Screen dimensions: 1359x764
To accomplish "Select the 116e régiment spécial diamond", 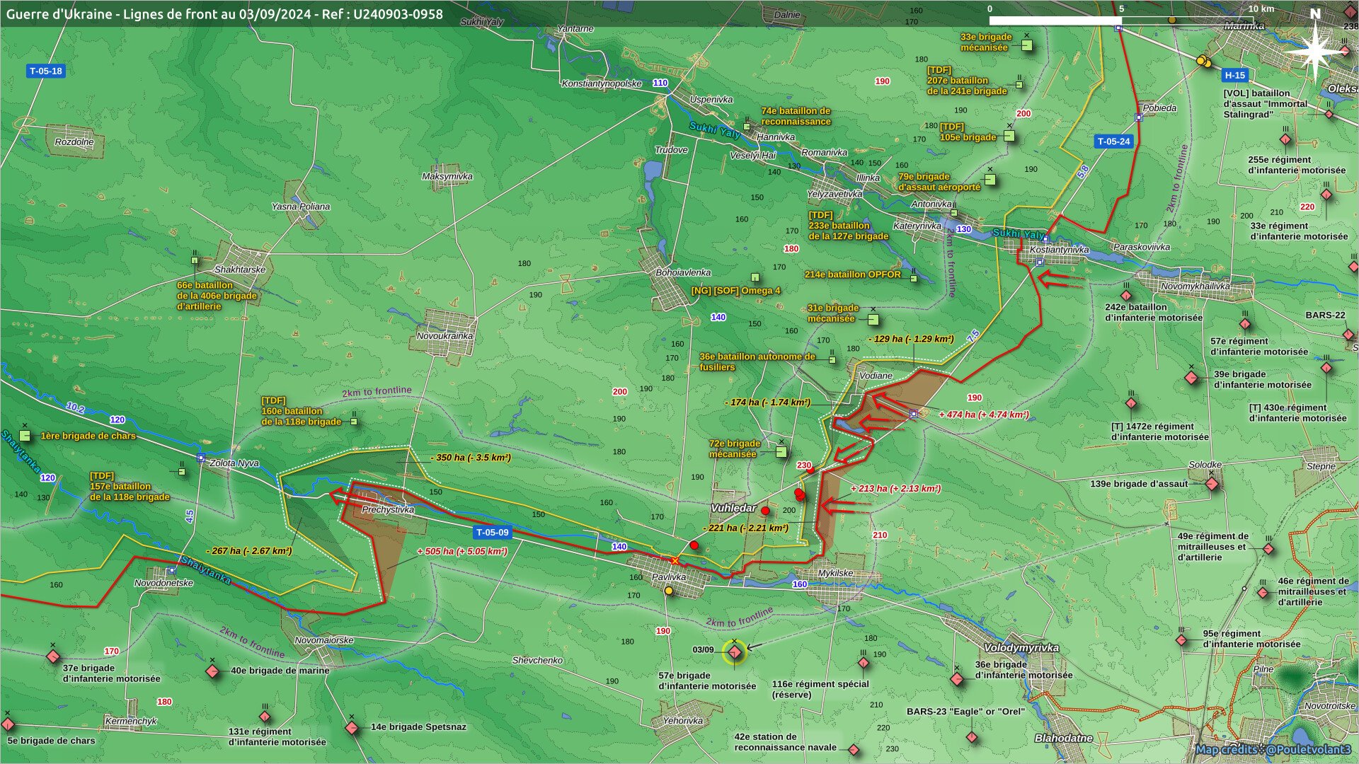I will pyautogui.click(x=864, y=664).
